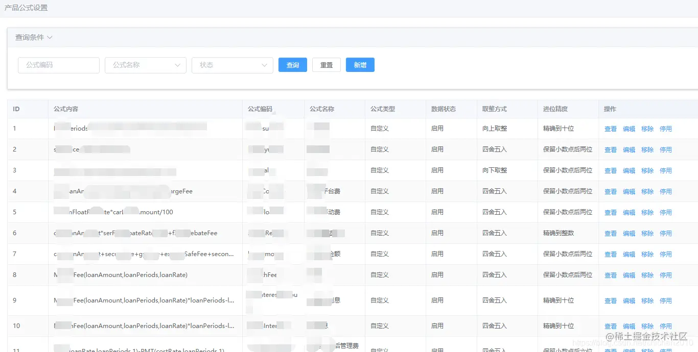Click 停用 link in row 6
698x352 pixels.
coord(666,234)
